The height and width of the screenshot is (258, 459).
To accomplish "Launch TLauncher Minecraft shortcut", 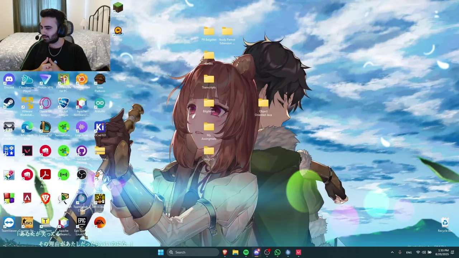I will [118, 10].
